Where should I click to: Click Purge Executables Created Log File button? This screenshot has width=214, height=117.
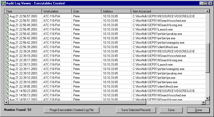pos(72,110)
